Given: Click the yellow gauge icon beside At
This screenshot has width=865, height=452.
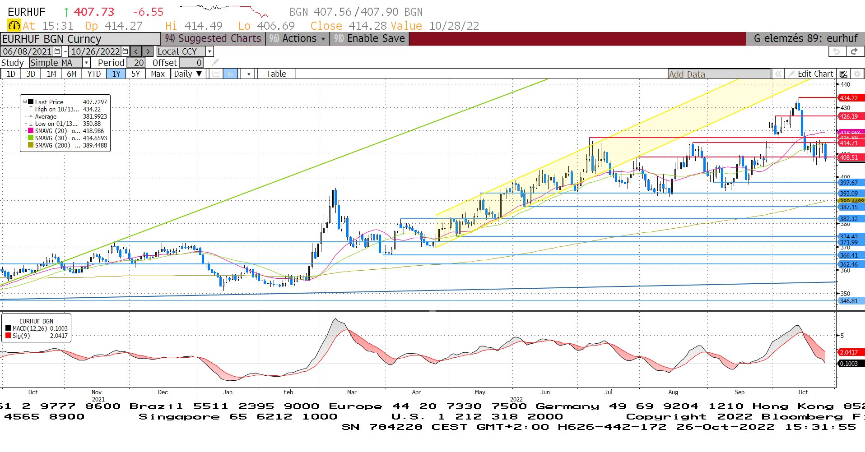Looking at the screenshot, I should [x=14, y=26].
